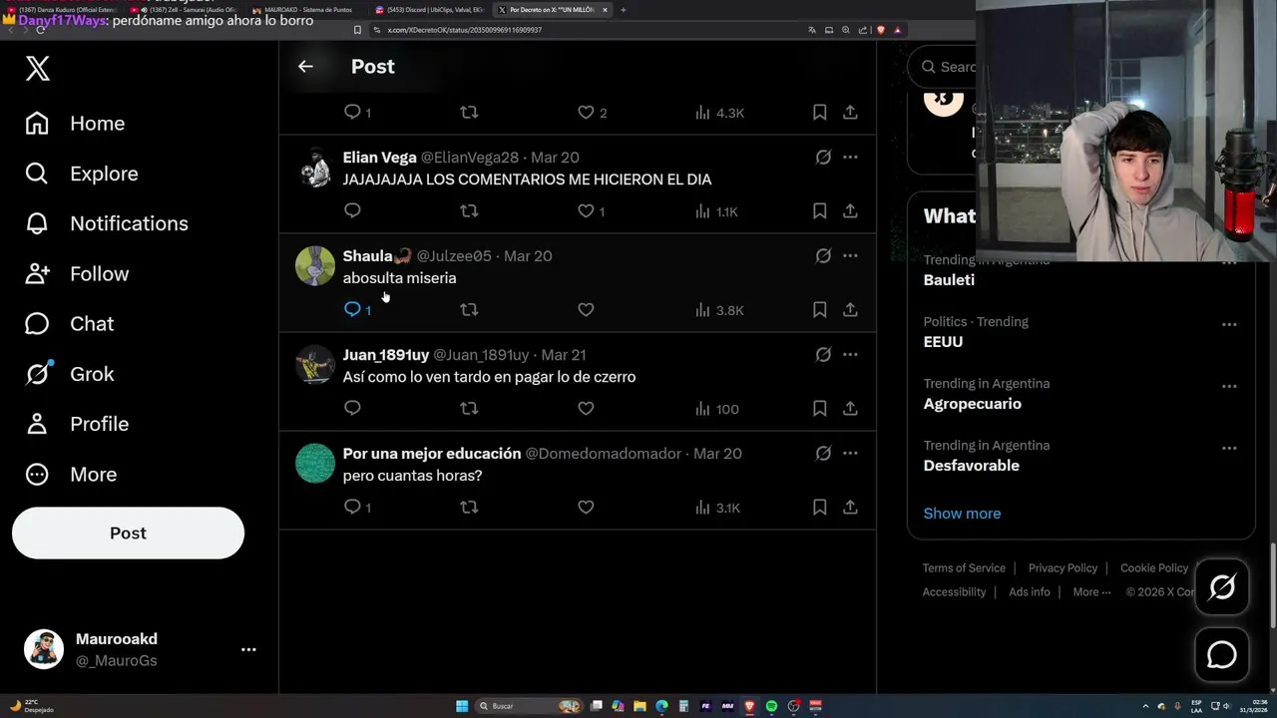The height and width of the screenshot is (718, 1277).
Task: Bookmark Shaula's comment
Action: point(819,309)
